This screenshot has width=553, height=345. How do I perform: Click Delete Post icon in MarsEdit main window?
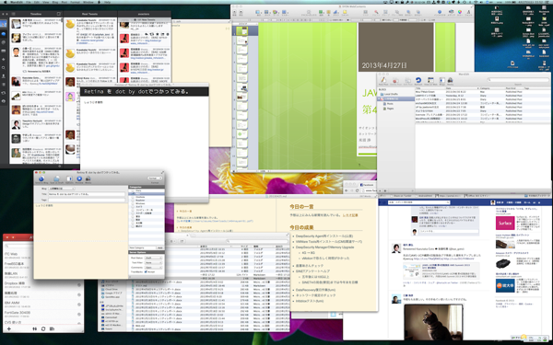click(395, 81)
